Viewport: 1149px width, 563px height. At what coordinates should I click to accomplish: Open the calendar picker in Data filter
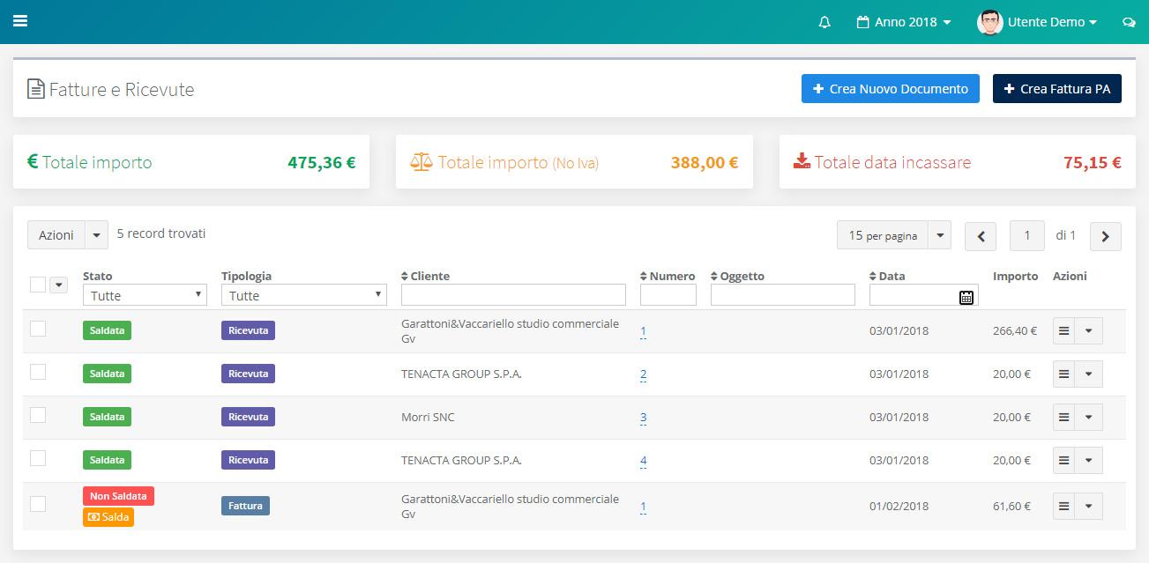pos(966,297)
